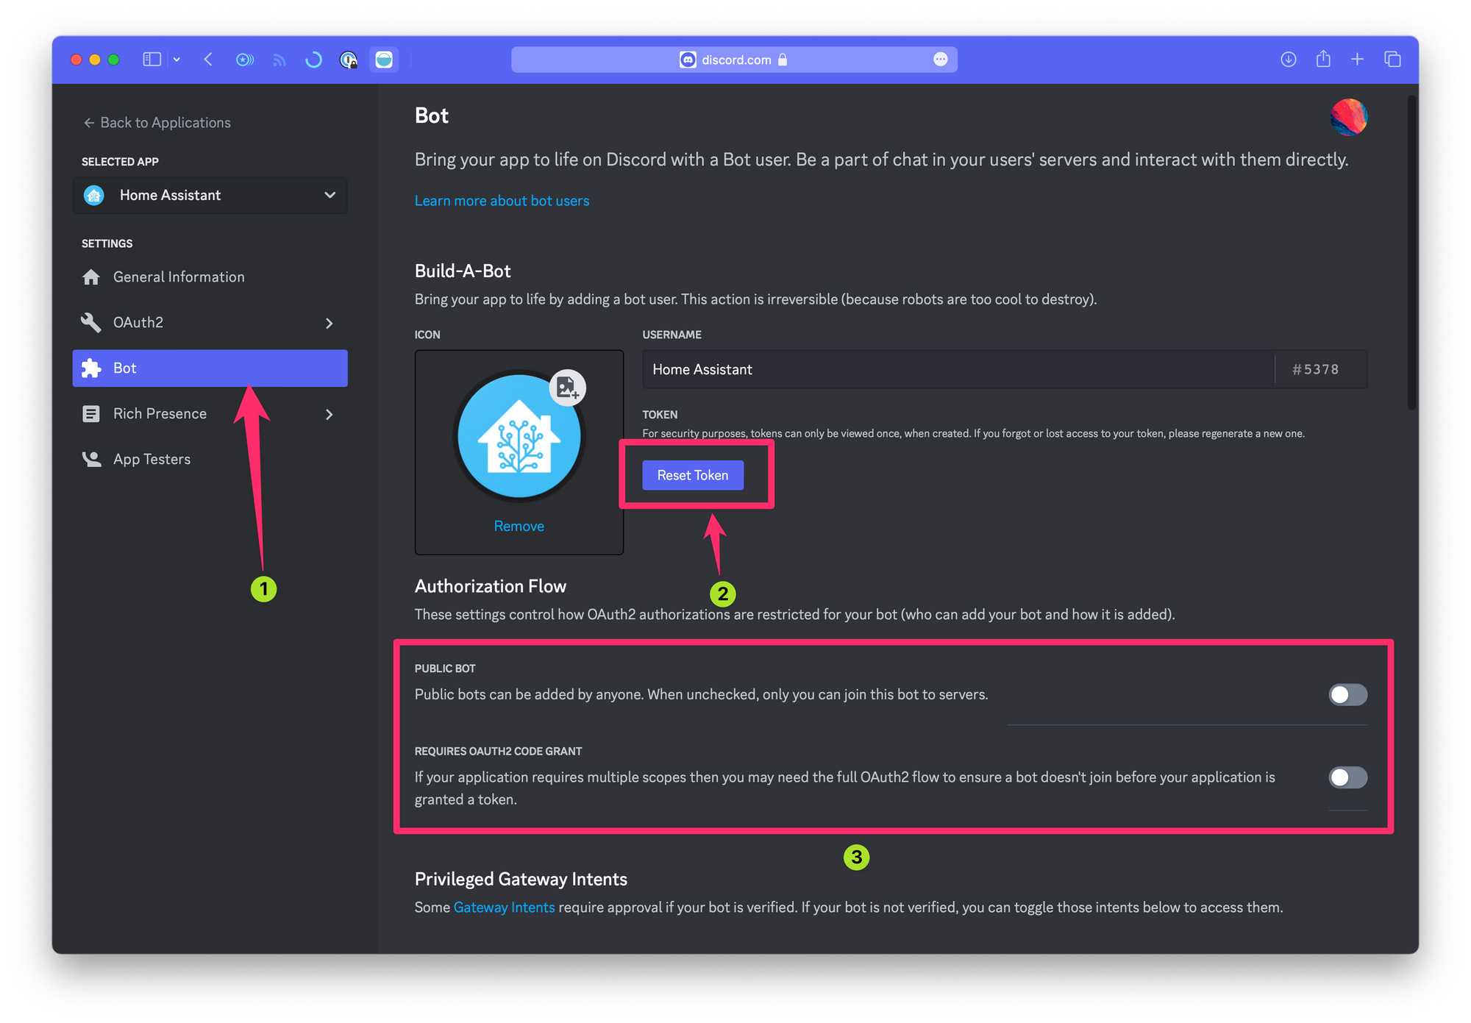Click the blue star extension icon
Viewport: 1471px width, 1023px height.
(x=244, y=60)
